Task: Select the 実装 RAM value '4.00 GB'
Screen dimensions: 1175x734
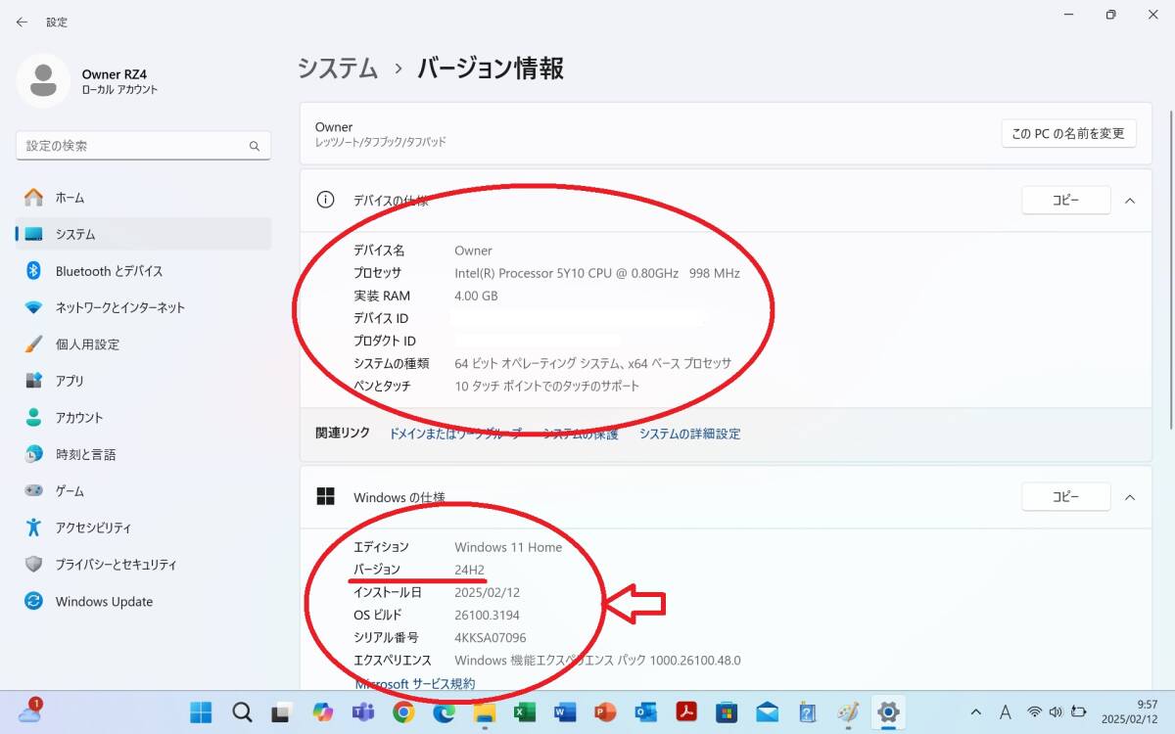Action: (x=476, y=296)
